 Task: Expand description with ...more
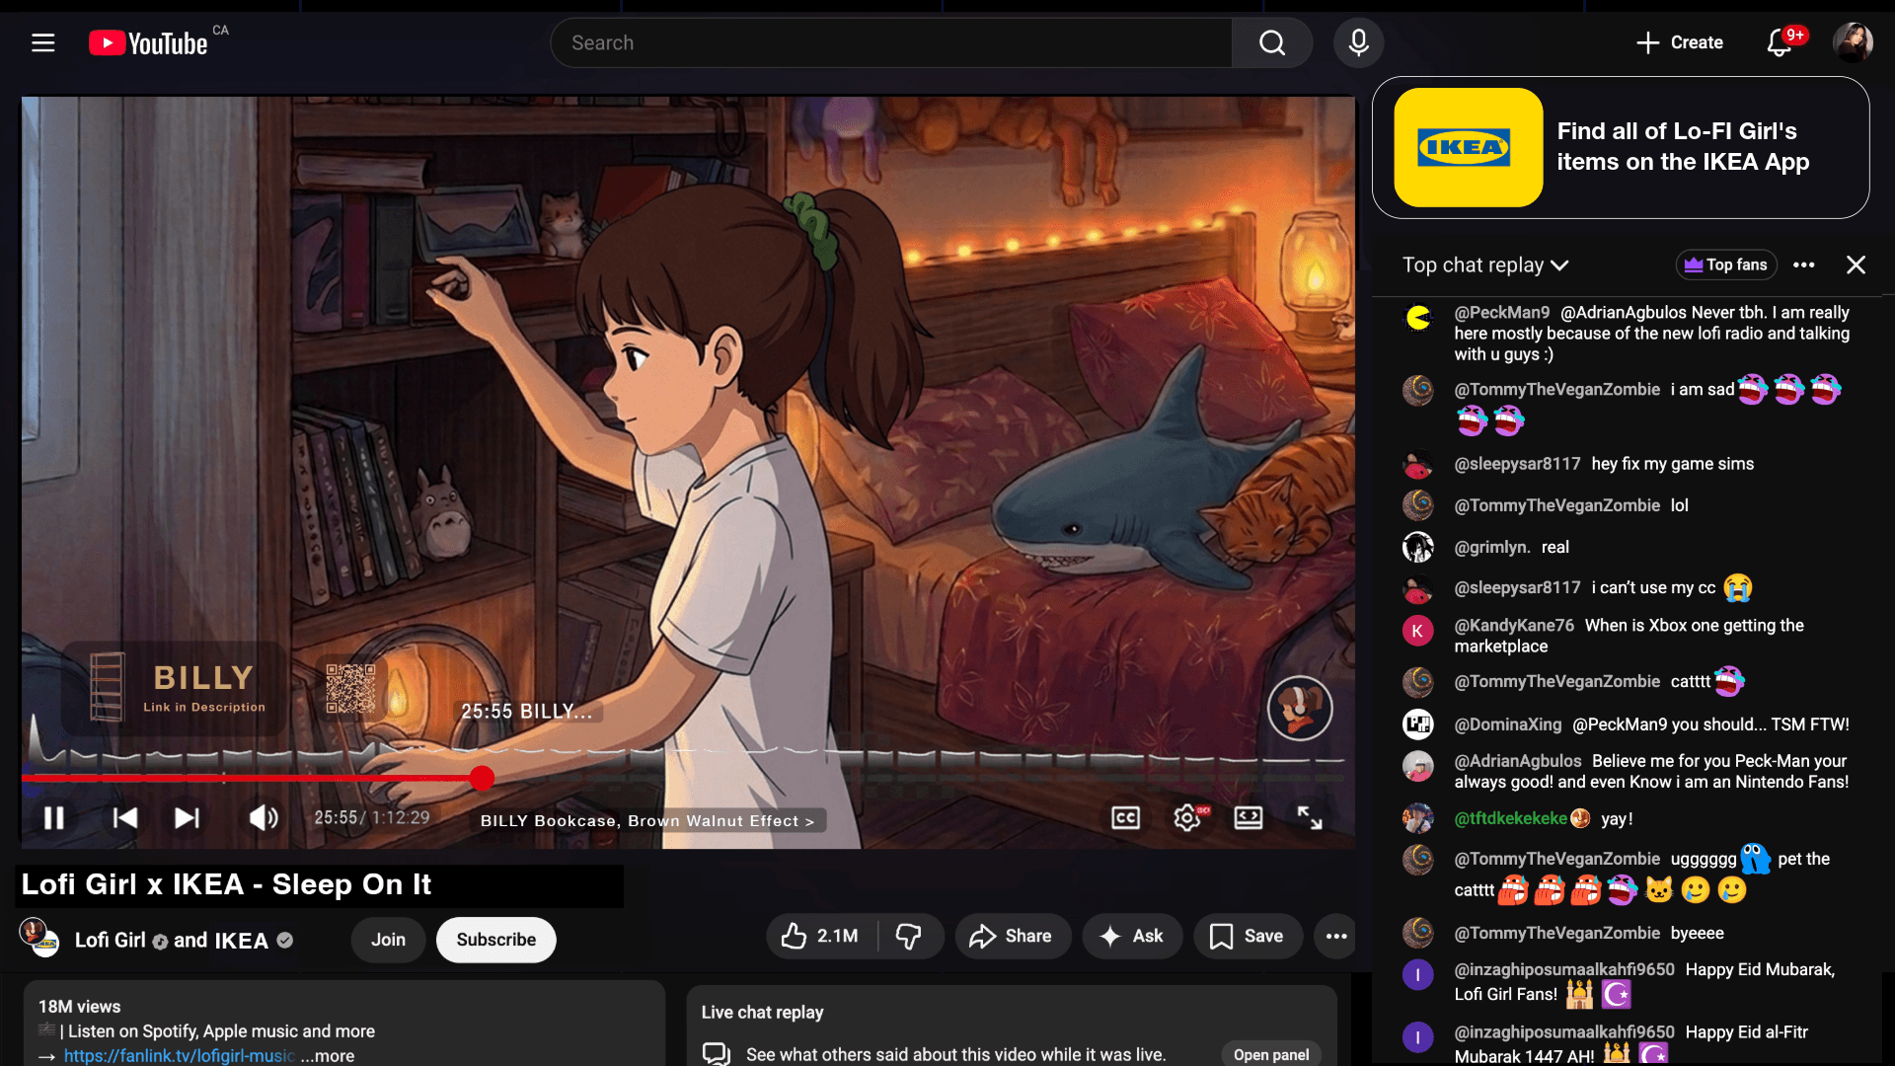328,1055
